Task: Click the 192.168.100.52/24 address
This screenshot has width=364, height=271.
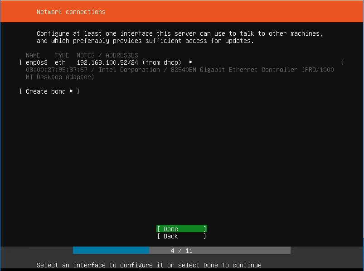Action: point(107,62)
